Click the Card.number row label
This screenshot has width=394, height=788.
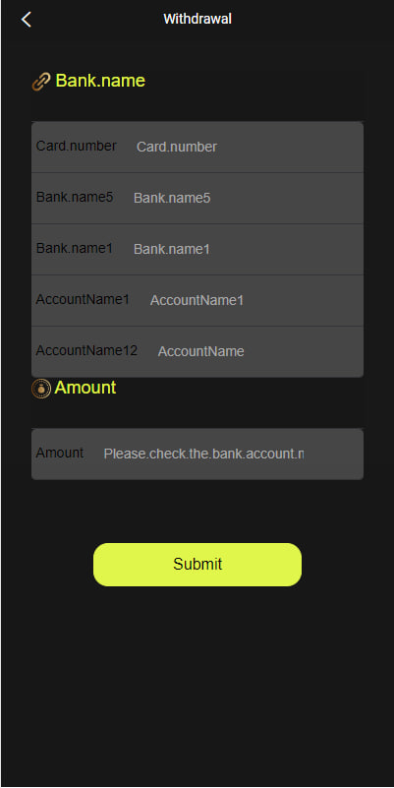click(77, 146)
